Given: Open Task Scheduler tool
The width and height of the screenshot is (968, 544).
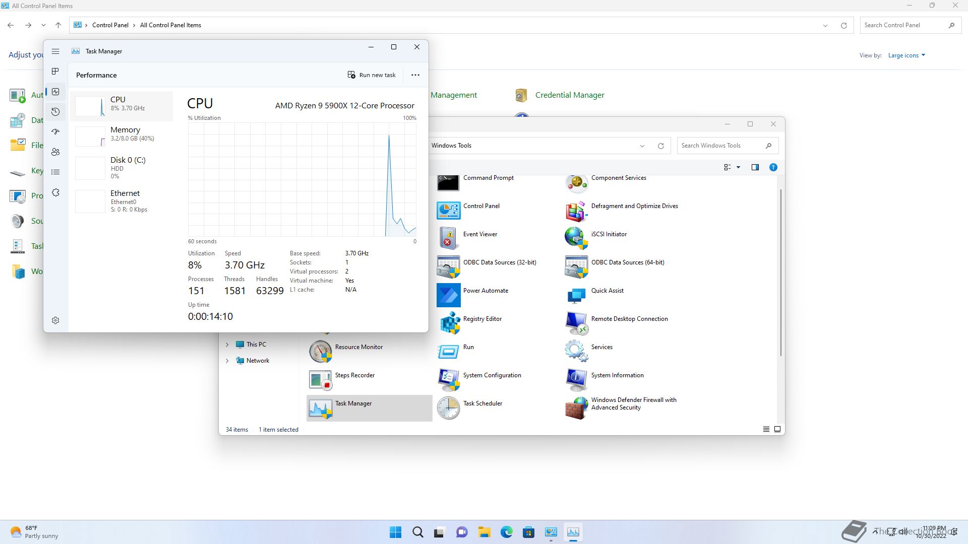Looking at the screenshot, I should (470, 407).
